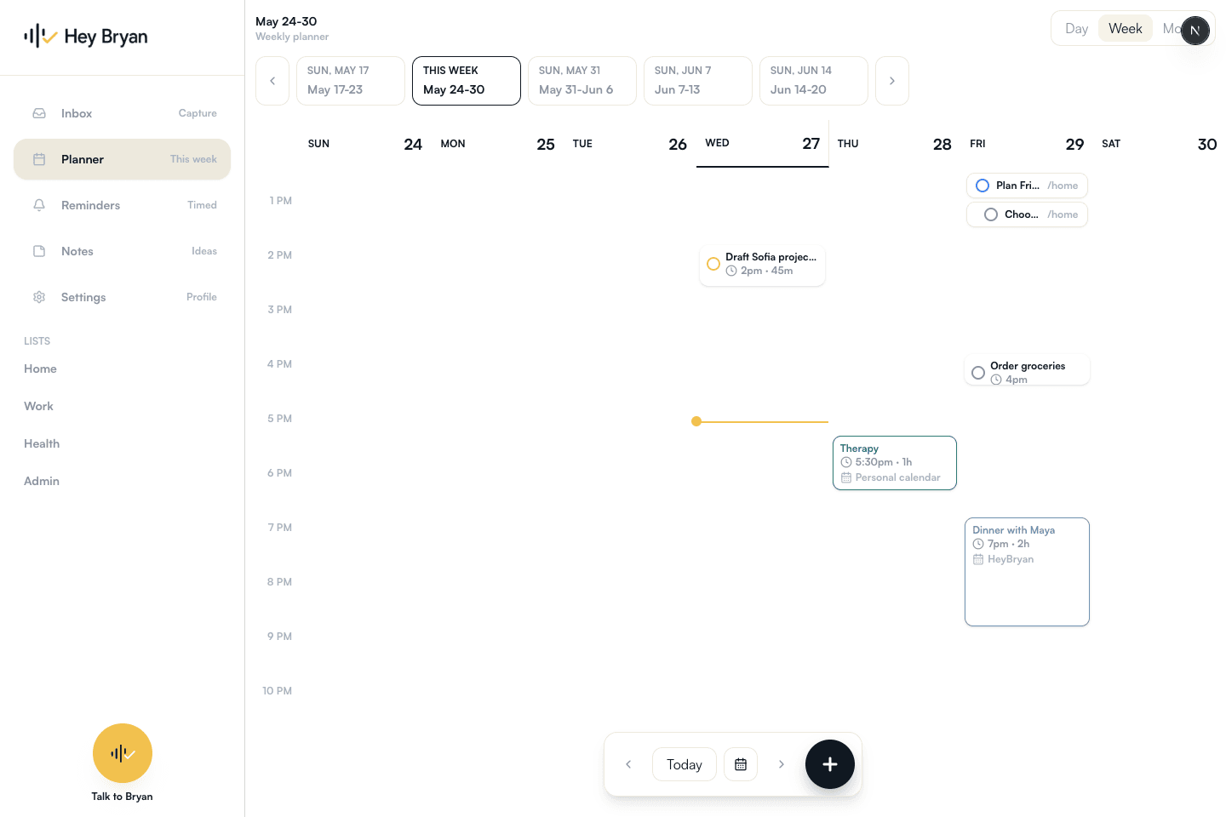Image resolution: width=1226 pixels, height=817 pixels.
Task: Open the Admin list
Action: click(42, 481)
